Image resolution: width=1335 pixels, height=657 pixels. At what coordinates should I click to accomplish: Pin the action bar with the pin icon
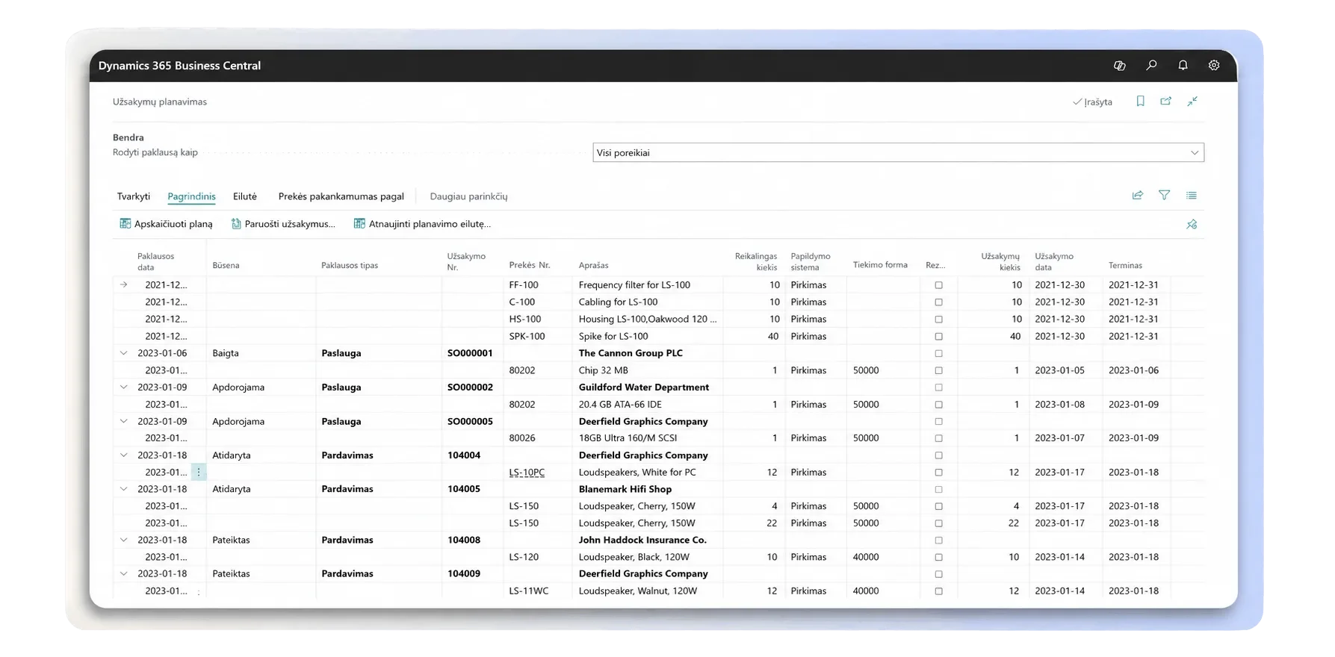coord(1192,224)
